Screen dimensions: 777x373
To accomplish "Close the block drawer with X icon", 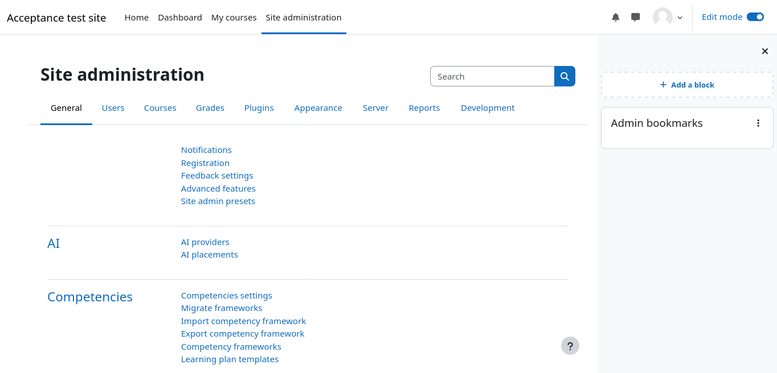I will point(765,51).
